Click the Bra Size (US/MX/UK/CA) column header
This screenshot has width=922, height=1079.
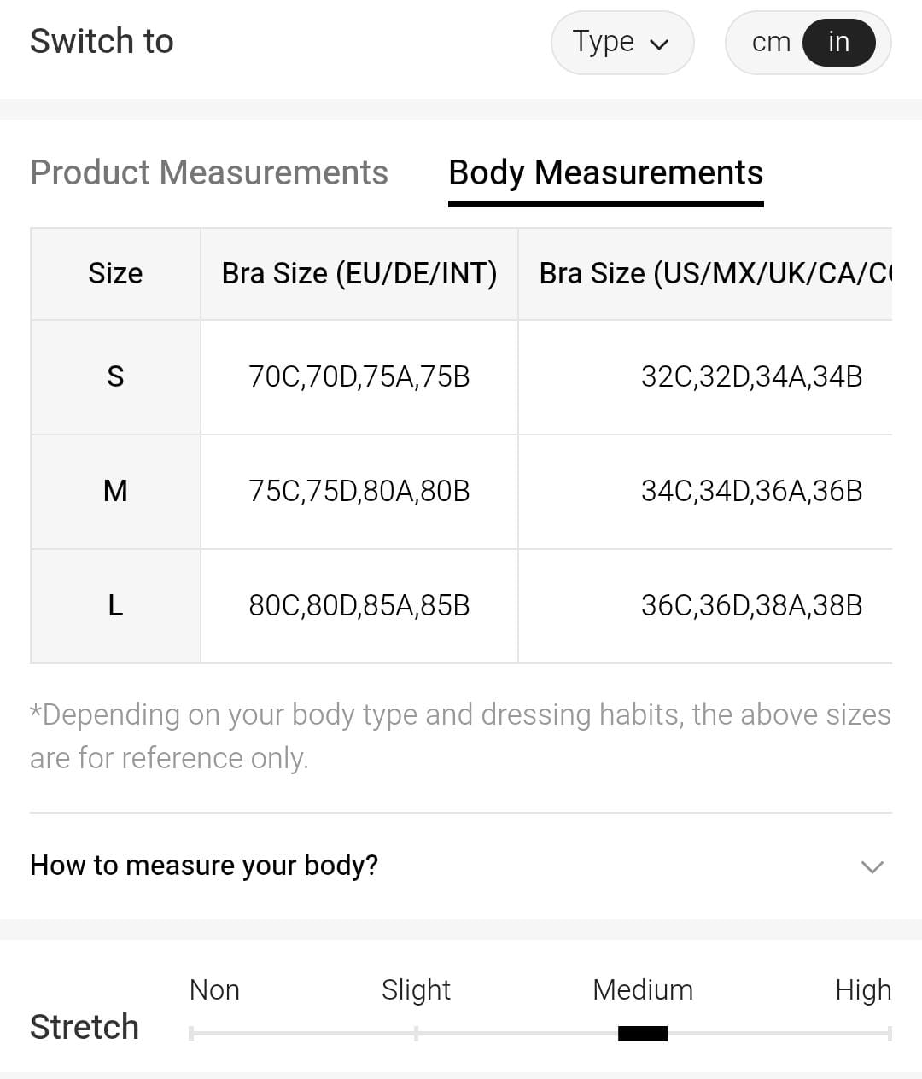[714, 273]
